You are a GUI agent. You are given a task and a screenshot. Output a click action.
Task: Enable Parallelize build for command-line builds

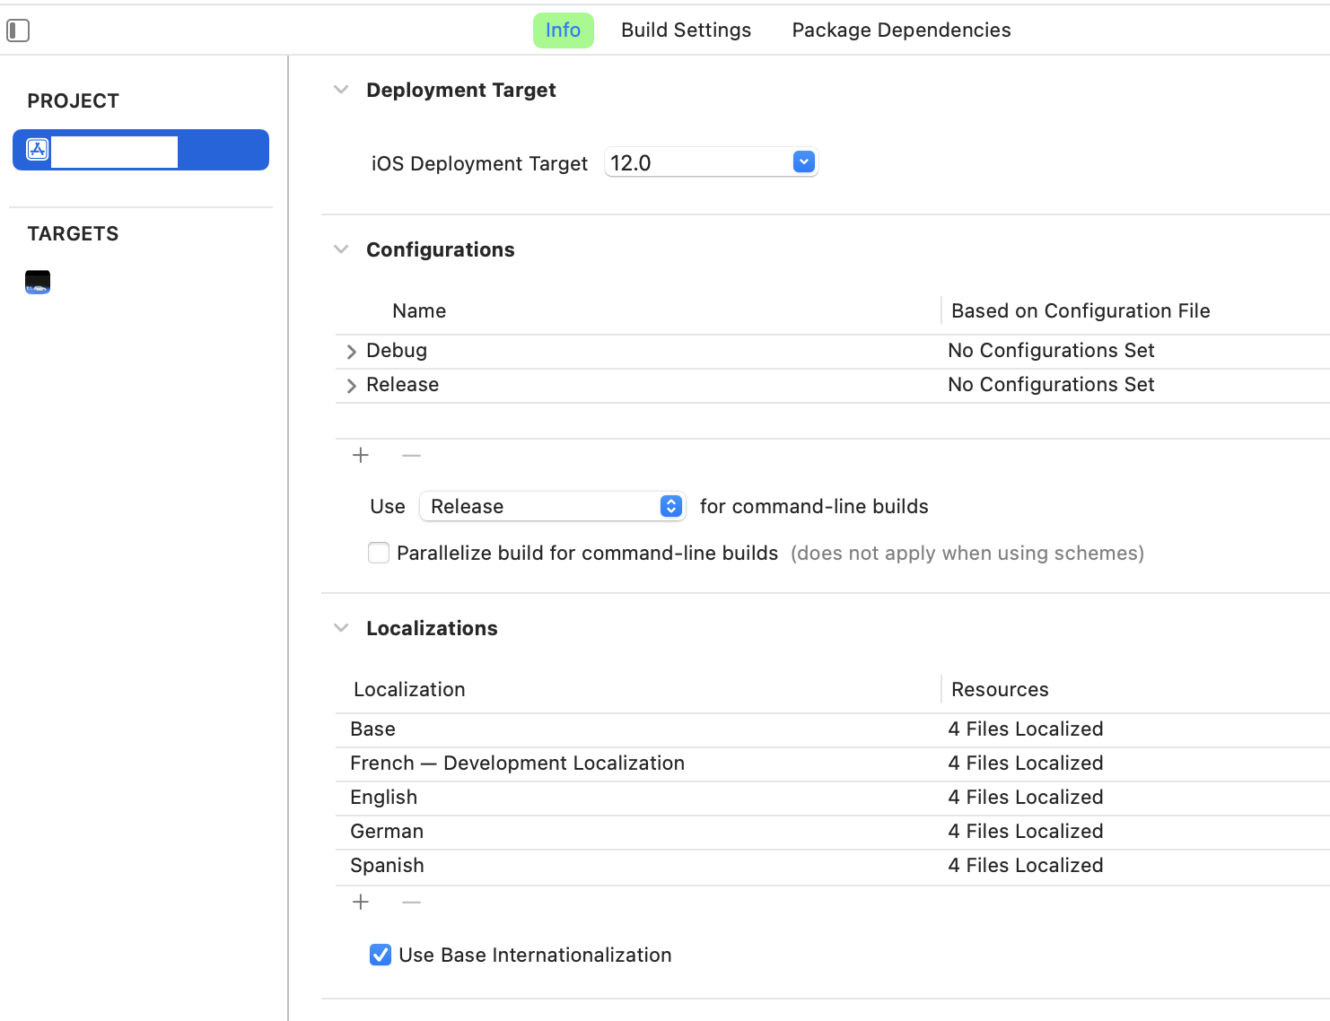click(x=380, y=553)
